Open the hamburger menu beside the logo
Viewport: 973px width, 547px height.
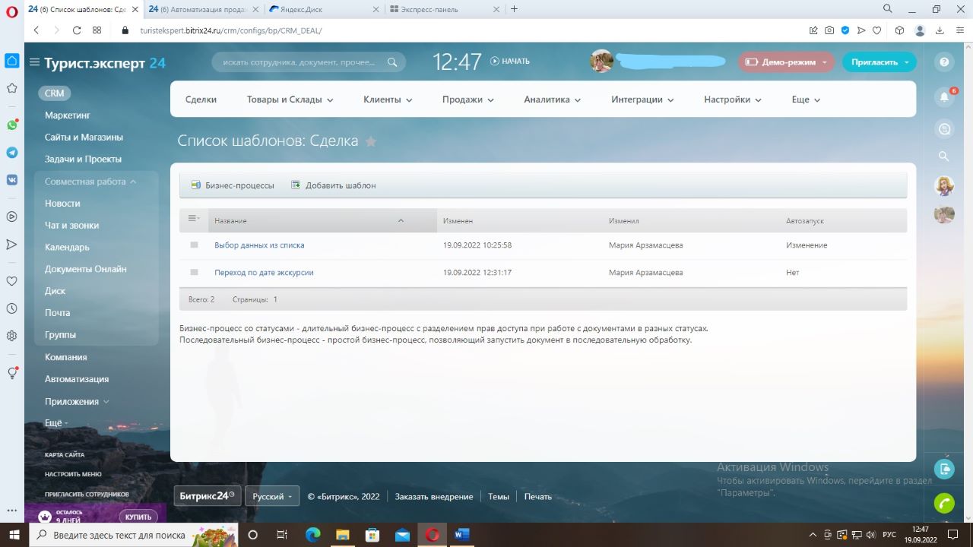pos(34,62)
